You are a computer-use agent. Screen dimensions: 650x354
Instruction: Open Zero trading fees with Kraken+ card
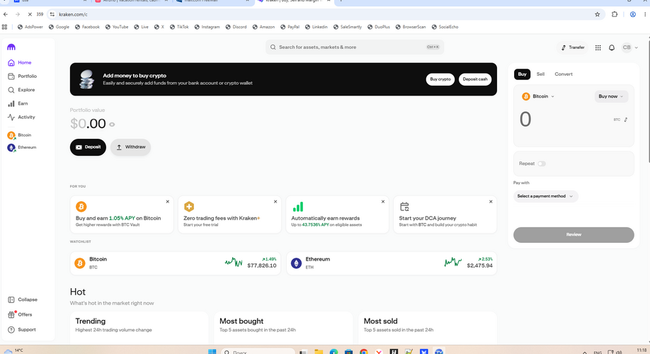pyautogui.click(x=229, y=215)
